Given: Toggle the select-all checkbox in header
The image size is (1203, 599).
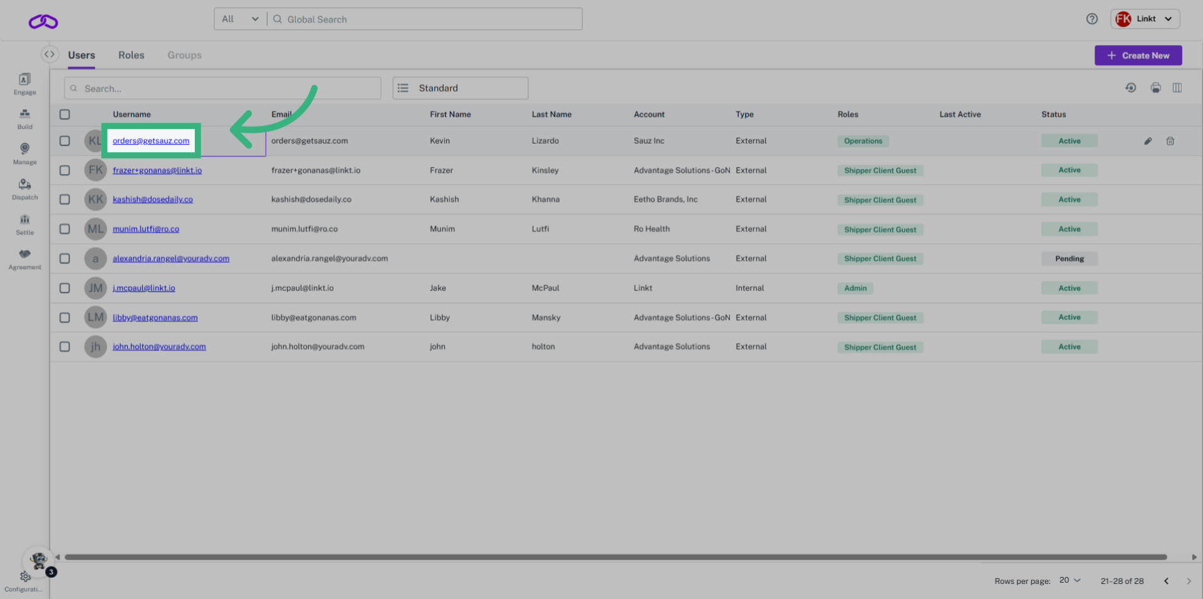Looking at the screenshot, I should tap(65, 115).
